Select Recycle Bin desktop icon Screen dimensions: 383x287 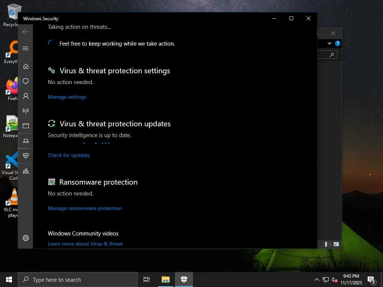(11, 15)
